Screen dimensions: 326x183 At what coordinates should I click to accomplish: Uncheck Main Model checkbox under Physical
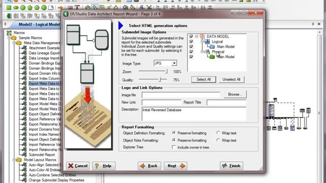(192, 57)
